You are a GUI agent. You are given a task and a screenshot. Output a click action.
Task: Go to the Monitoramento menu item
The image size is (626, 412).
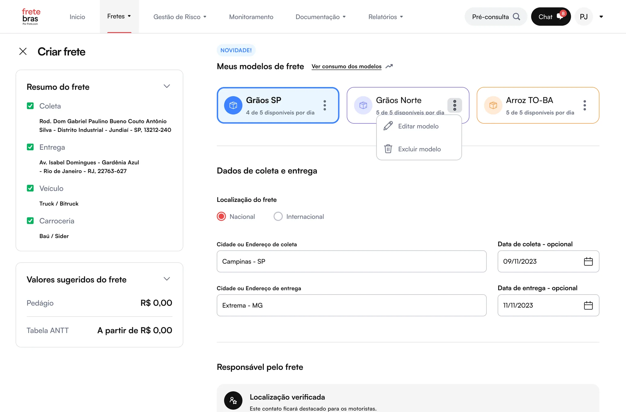tap(251, 17)
